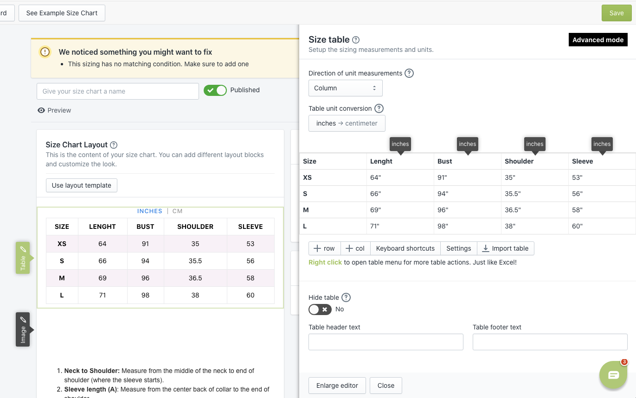Click the 91 value in preview table

(x=145, y=244)
